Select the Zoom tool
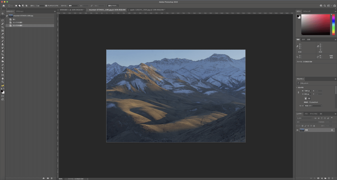The width and height of the screenshot is (337, 180). click(3, 82)
